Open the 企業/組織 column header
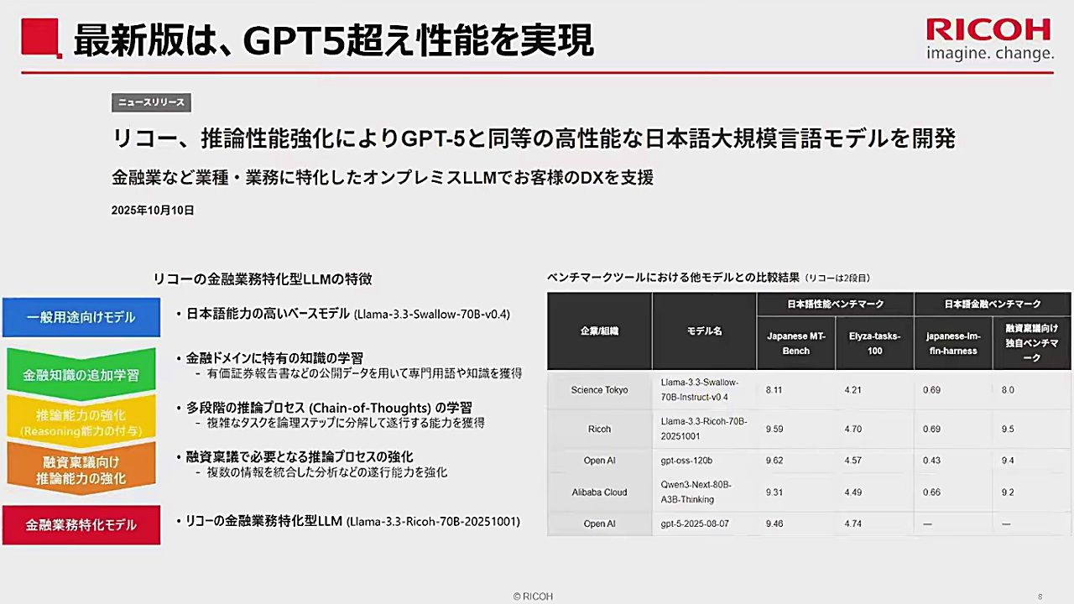 click(599, 331)
